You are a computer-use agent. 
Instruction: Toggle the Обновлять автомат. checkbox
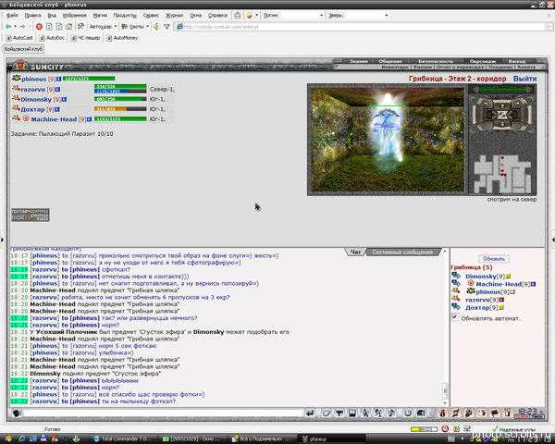pos(455,317)
